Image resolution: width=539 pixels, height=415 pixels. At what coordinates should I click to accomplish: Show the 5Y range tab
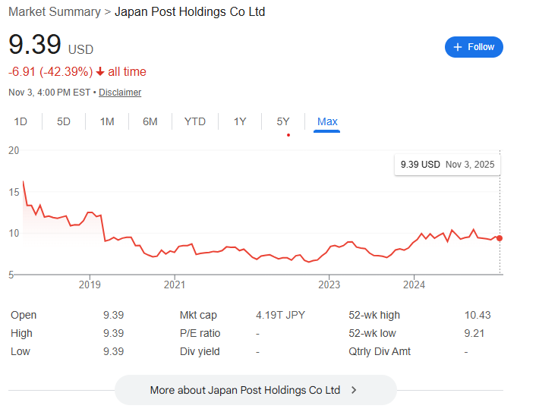click(x=283, y=121)
